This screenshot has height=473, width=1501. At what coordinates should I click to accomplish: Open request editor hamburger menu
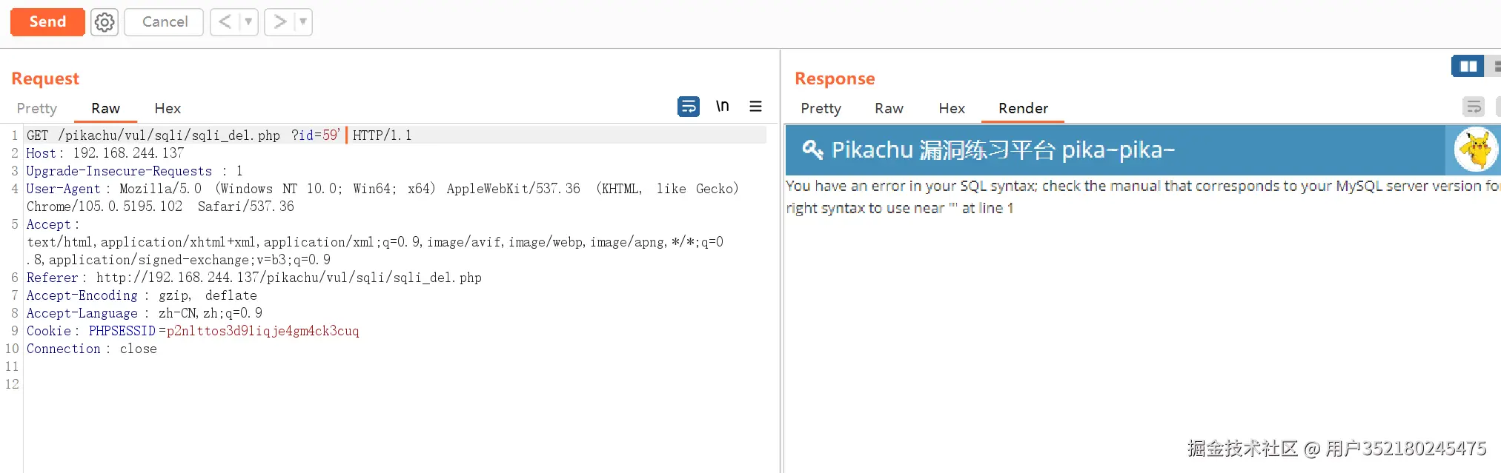(x=755, y=107)
